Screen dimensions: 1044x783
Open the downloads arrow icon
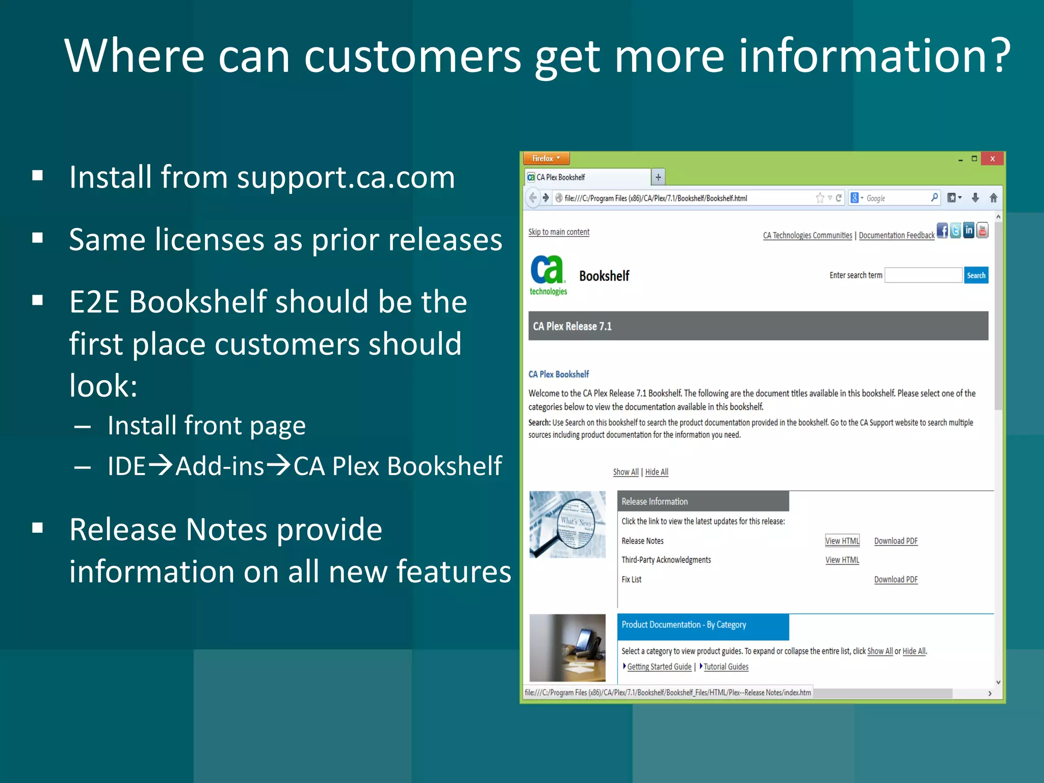(975, 198)
